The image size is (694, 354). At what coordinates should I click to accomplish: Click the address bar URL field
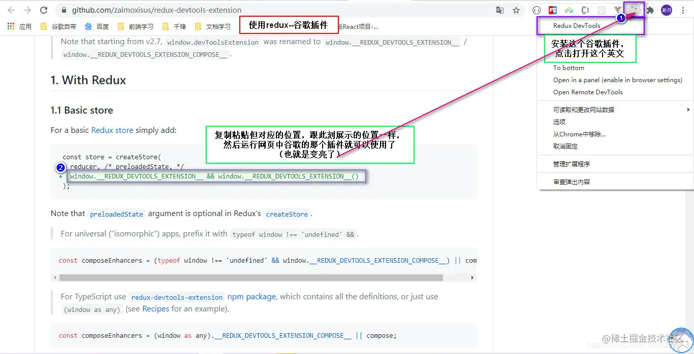(x=152, y=10)
